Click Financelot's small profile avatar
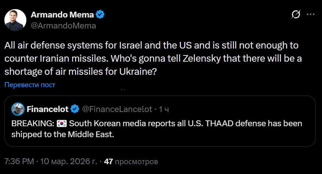The width and height of the screenshot is (322, 174). tap(18, 109)
